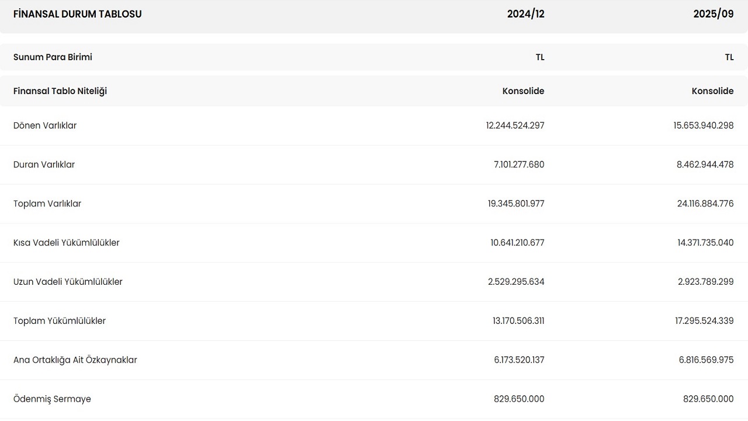Image resolution: width=748 pixels, height=421 pixels.
Task: Click the Kısa Vadeli Yükümlülükler row label
Action: 66,243
